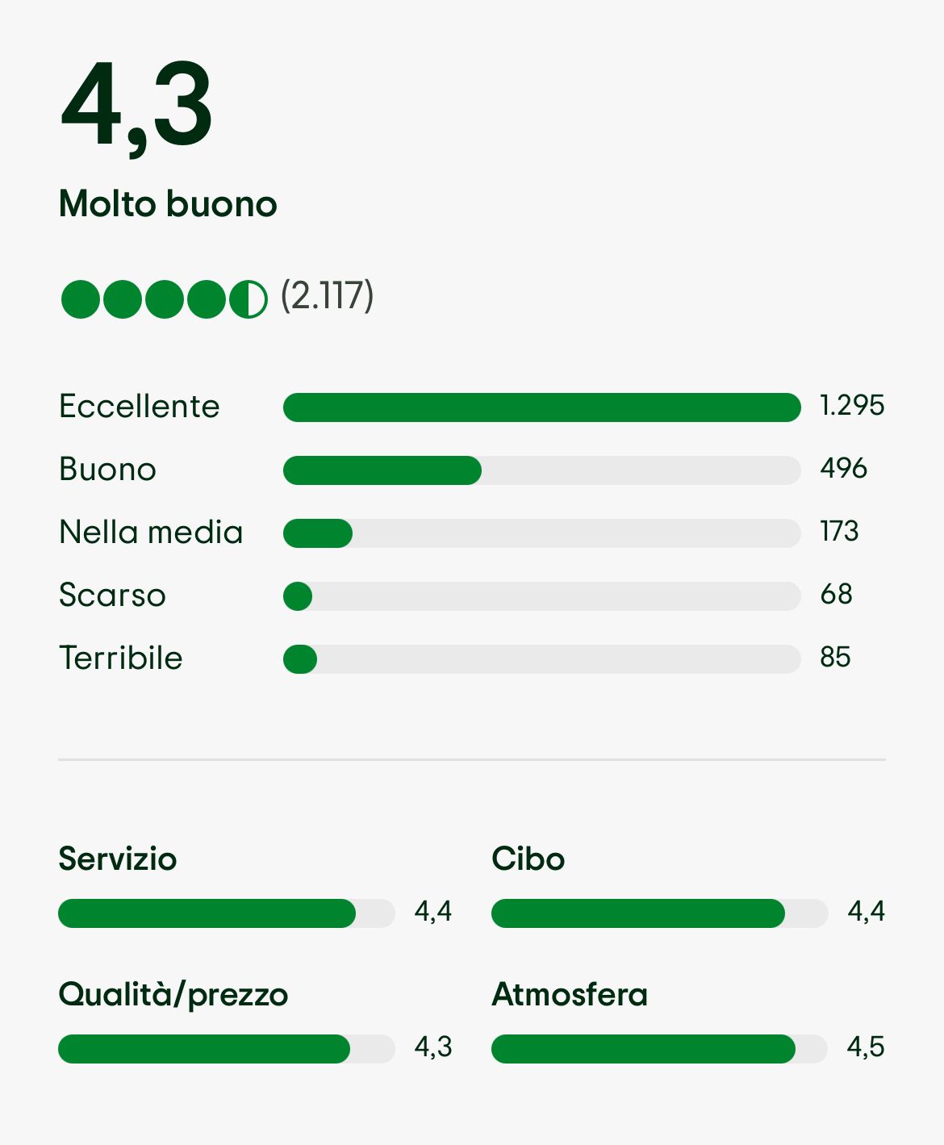Select the Buono rating label
Viewport: 944px width, 1145px height.
108,469
